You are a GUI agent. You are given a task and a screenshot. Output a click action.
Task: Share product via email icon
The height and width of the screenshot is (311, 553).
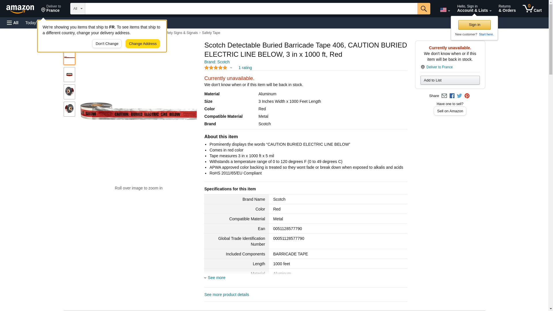[444, 96]
